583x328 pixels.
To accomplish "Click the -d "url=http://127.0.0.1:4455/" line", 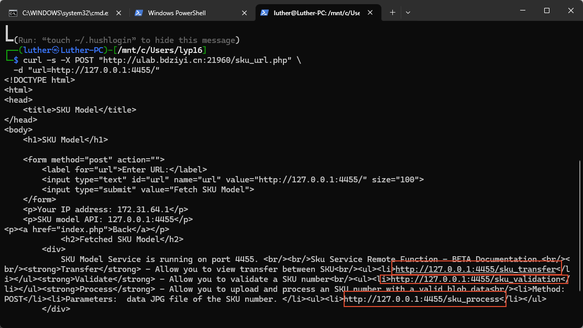I will pyautogui.click(x=86, y=70).
